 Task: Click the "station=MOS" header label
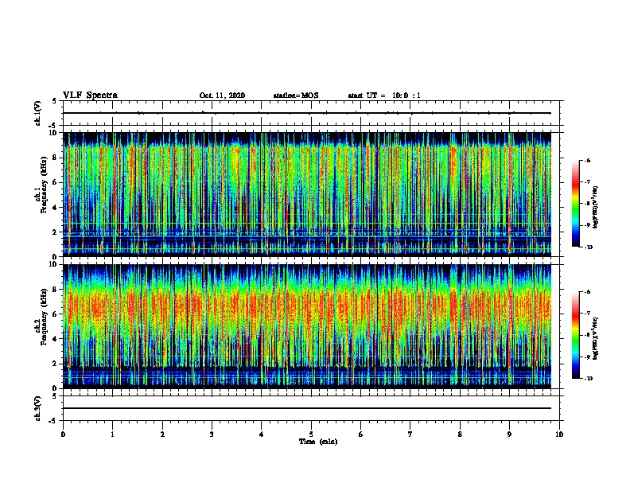point(296,95)
